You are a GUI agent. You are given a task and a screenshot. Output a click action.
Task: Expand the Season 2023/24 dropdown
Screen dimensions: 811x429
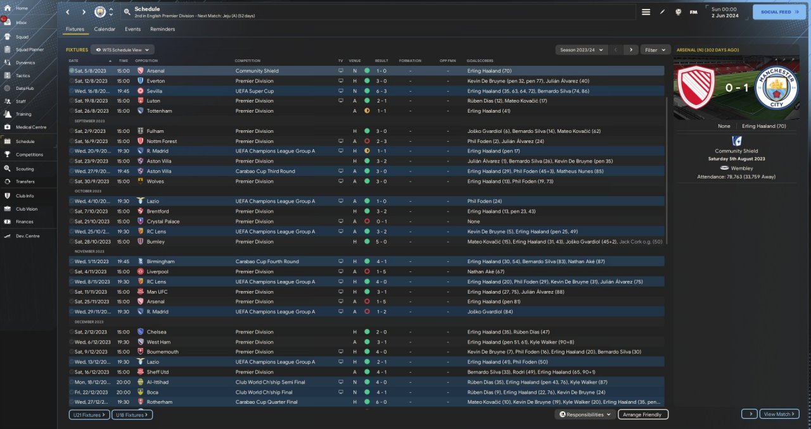point(581,49)
